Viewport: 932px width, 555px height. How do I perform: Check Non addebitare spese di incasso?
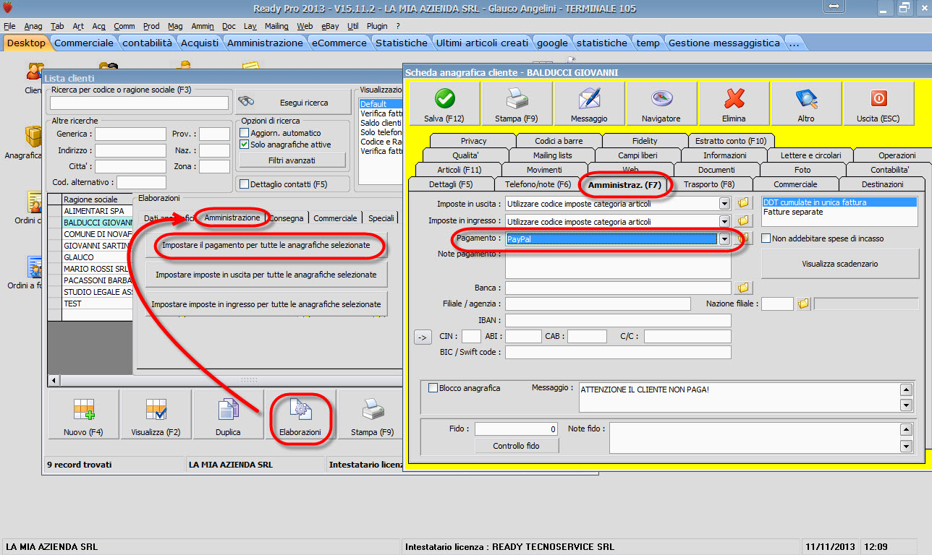tap(766, 238)
